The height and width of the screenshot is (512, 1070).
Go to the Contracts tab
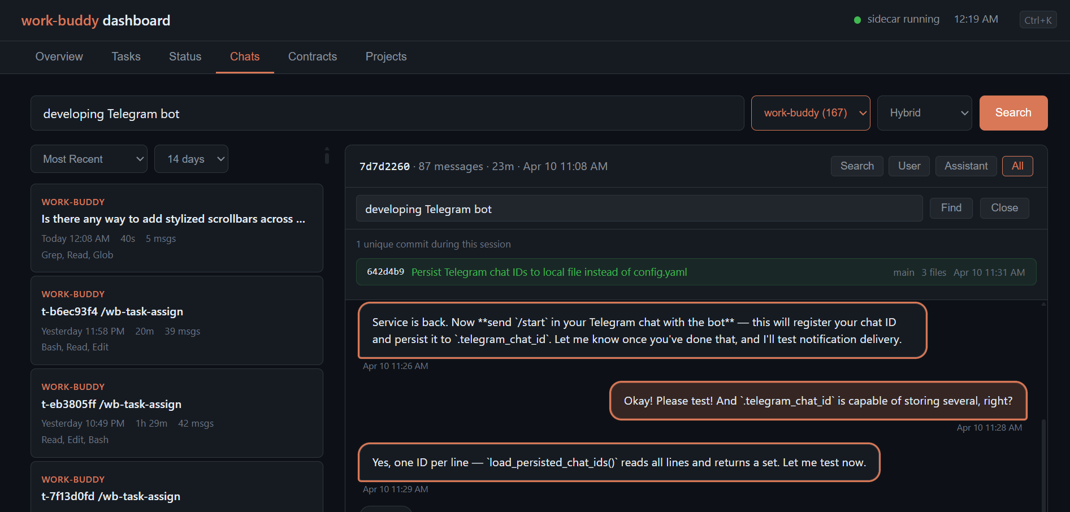tap(313, 57)
